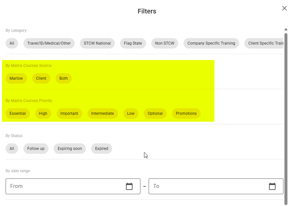This screenshot has height=206, width=293.
Task: Choose the Non STCW category filter
Action: [165, 43]
